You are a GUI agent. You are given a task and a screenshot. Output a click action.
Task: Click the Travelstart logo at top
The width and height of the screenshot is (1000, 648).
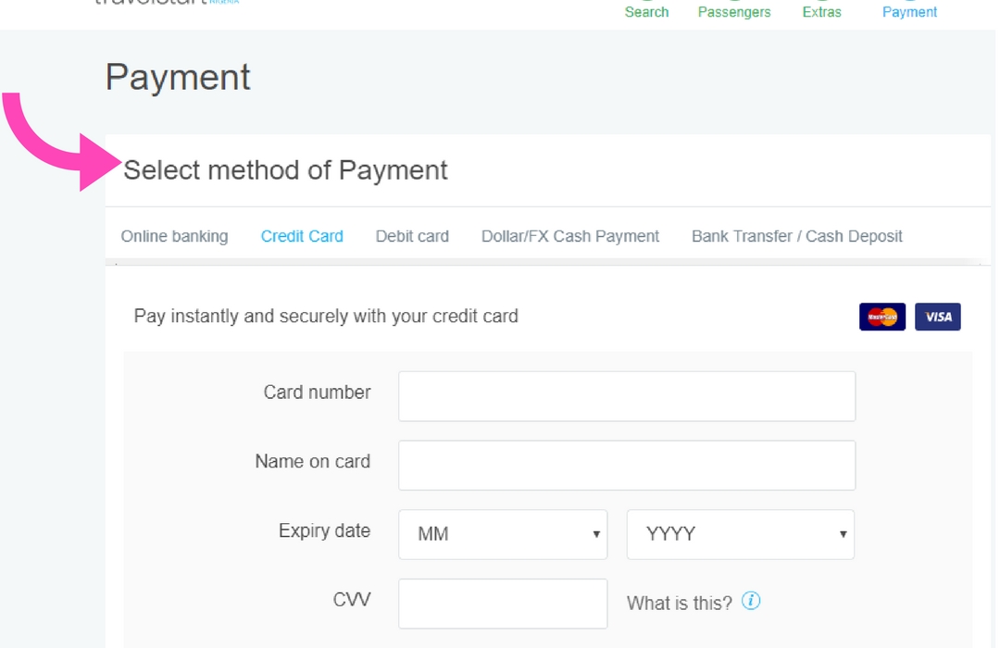tap(166, 3)
